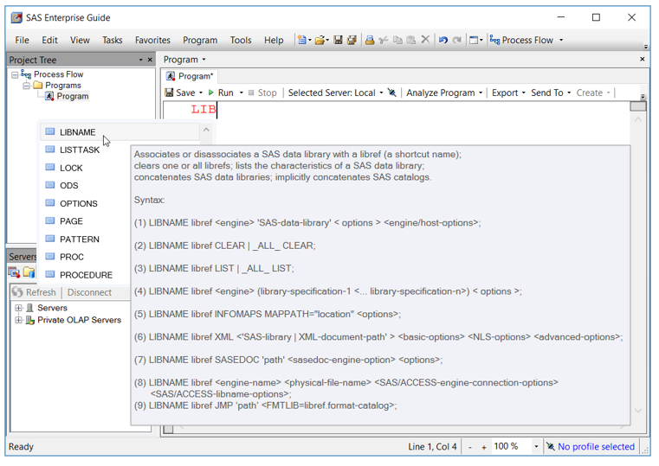
Task: Click the Save project floppy icon
Action: [338, 41]
